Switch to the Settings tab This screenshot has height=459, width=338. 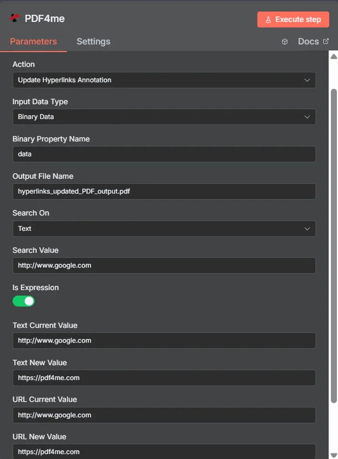(93, 42)
